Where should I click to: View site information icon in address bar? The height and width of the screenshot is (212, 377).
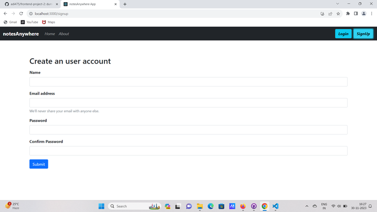click(x=31, y=14)
